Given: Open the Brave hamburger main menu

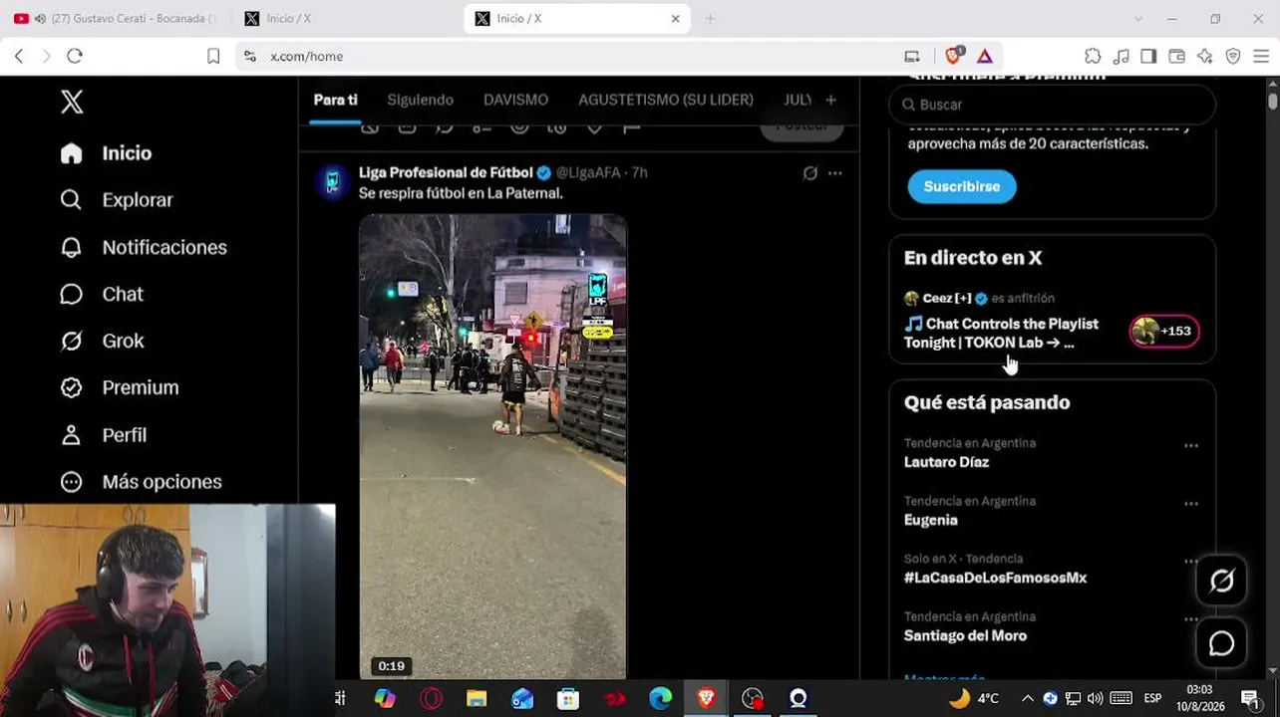Looking at the screenshot, I should pos(1261,57).
